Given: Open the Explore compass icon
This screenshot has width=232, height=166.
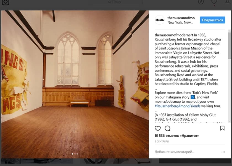Looking at the screenshot, I should [201, 2].
